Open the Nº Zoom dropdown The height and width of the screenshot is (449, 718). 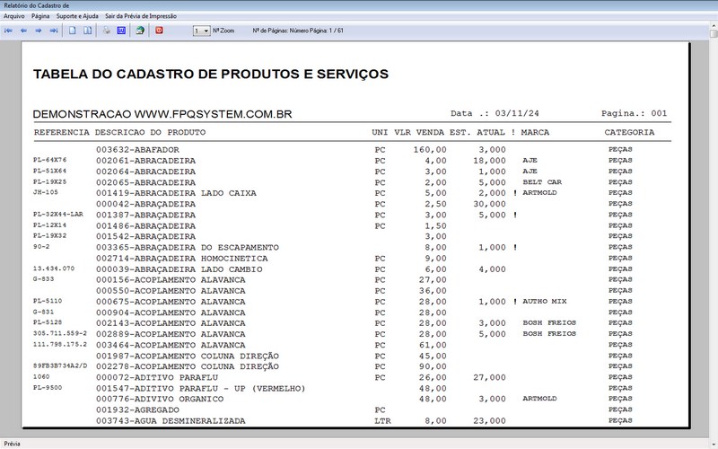(x=201, y=31)
